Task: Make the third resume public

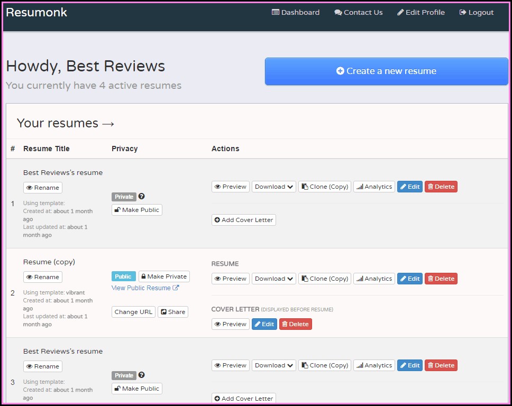Action: (x=136, y=389)
